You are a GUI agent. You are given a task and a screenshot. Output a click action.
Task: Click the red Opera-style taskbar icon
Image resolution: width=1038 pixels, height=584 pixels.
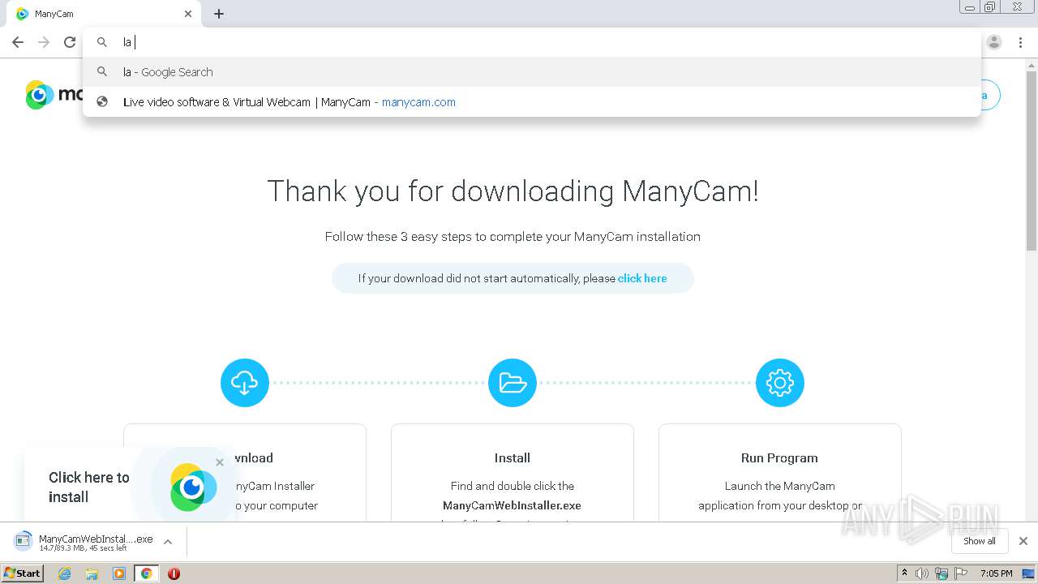[x=174, y=573]
